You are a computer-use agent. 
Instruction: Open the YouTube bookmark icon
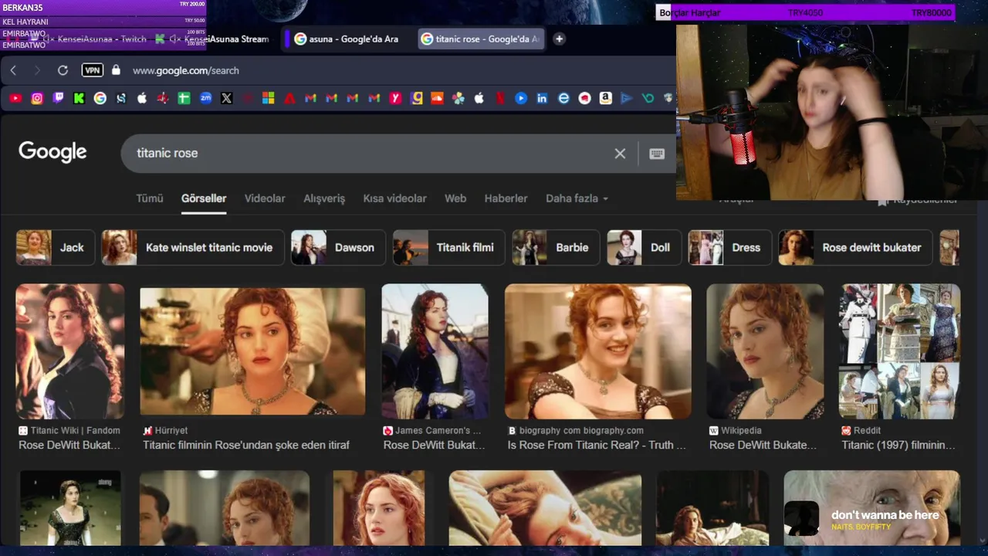point(15,98)
